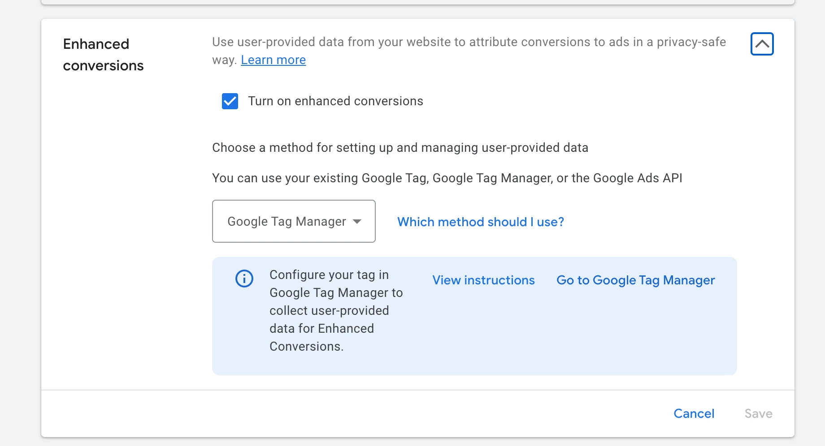Open 'Which method should I use?' help
The width and height of the screenshot is (825, 446).
click(x=480, y=222)
